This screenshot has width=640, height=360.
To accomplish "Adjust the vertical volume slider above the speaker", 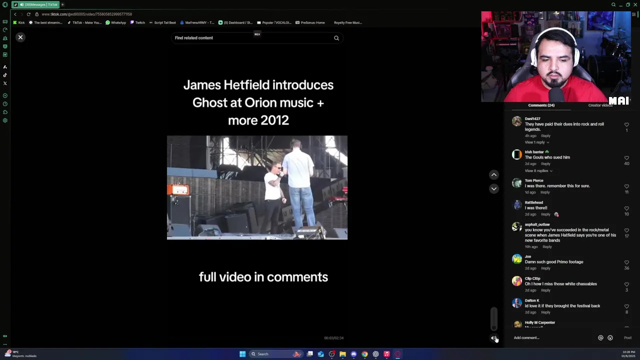I will [494, 318].
